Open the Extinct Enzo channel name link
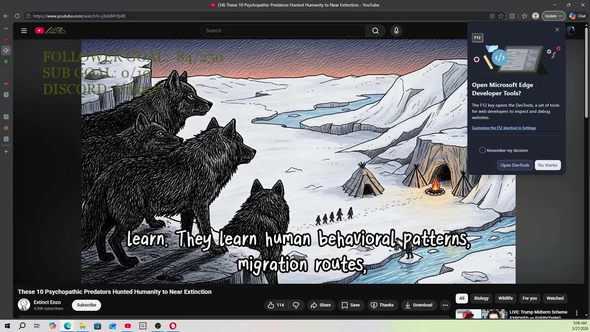Viewport: 590px width, 332px height. (47, 302)
